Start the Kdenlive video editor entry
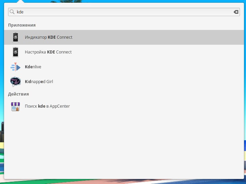Viewport: 246px width, 184px height. [124, 67]
